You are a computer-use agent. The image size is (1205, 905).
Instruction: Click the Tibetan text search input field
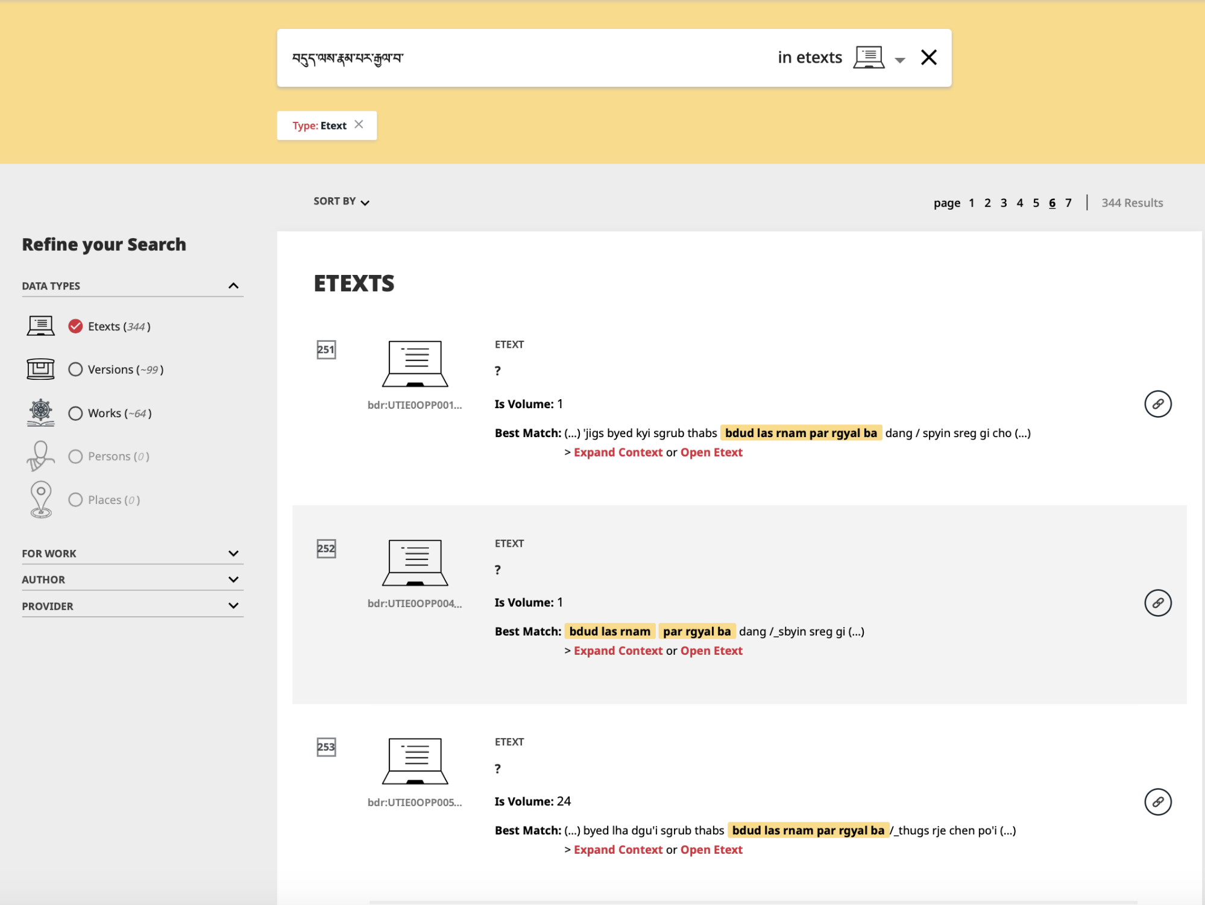(524, 58)
